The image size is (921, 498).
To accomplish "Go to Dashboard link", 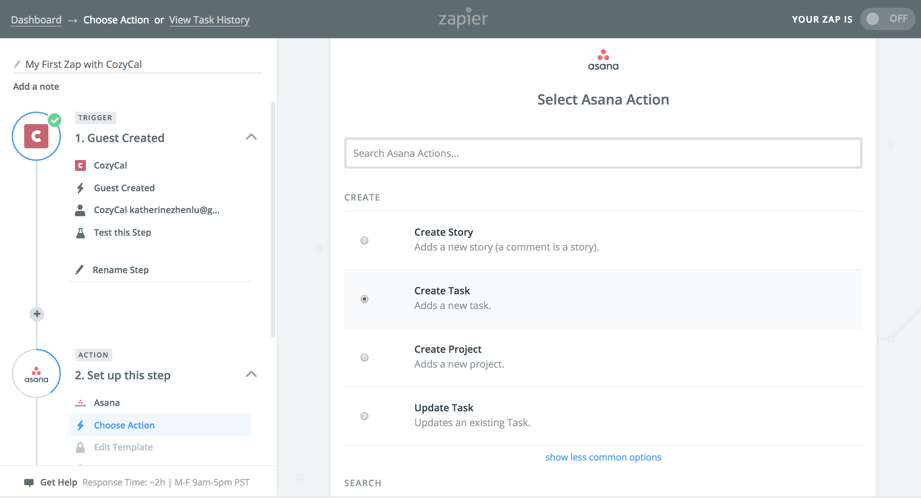I will click(x=36, y=20).
